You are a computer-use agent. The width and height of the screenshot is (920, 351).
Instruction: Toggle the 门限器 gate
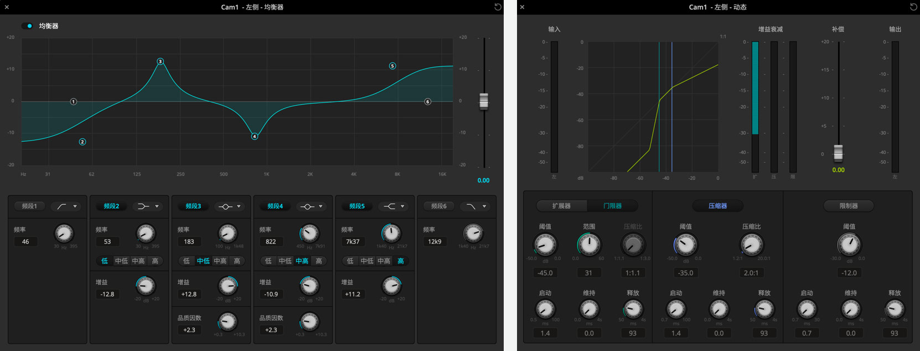coord(612,206)
